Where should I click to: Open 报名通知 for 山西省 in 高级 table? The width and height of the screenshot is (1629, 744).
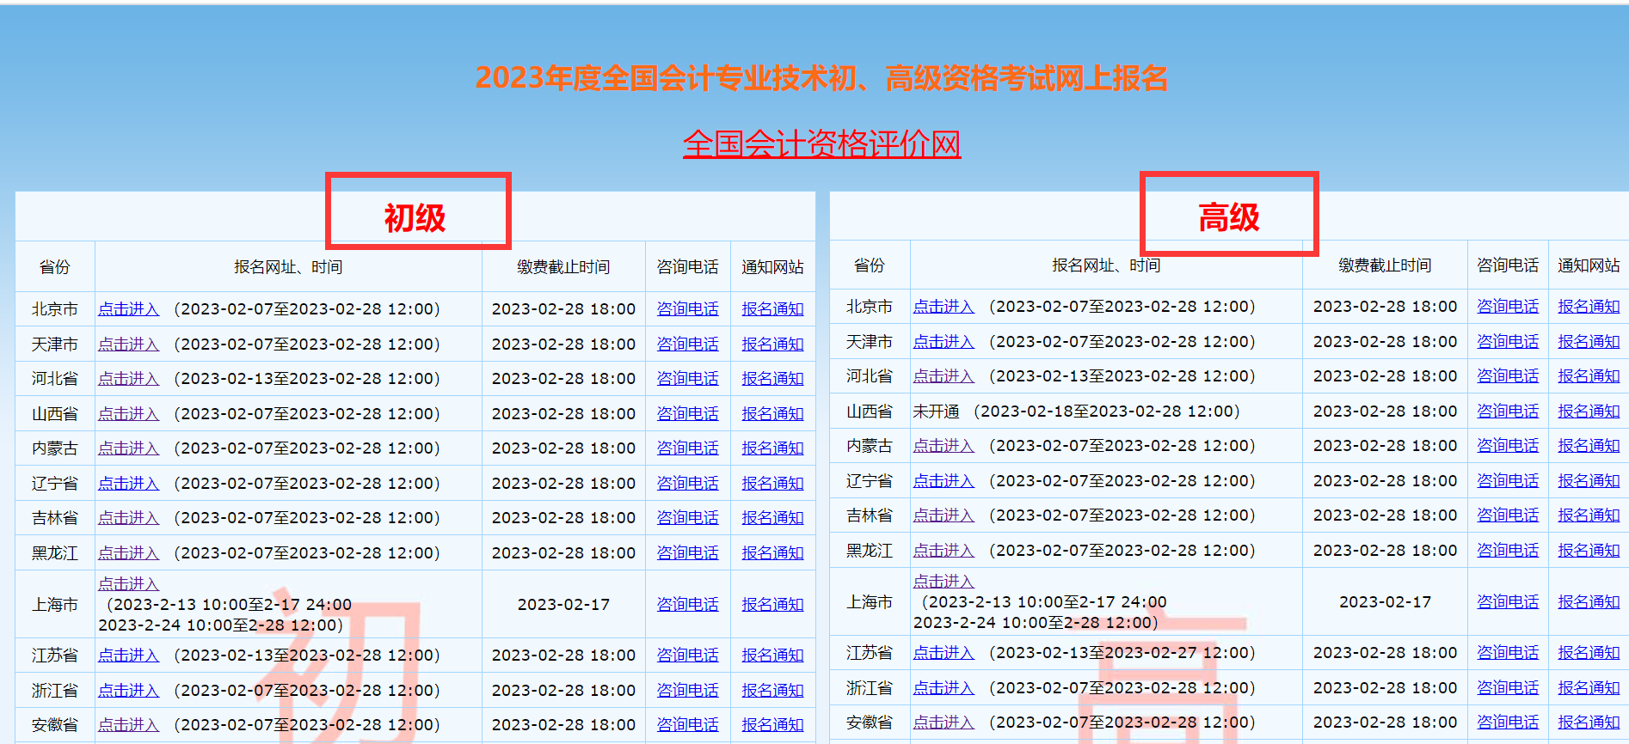1589,412
